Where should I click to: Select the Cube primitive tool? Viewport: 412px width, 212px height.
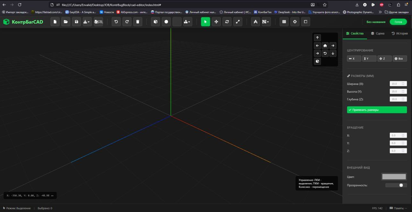point(155,22)
